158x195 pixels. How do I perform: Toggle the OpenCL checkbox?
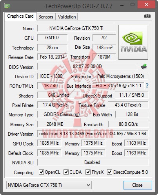point(41,172)
